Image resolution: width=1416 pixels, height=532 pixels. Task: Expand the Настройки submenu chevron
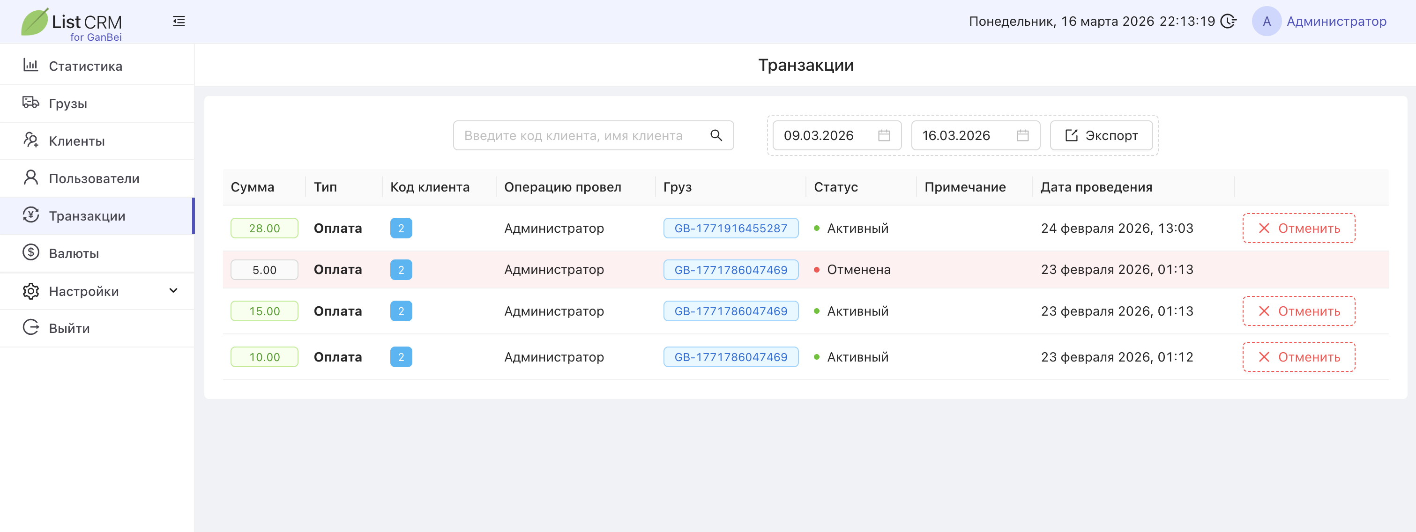click(173, 290)
